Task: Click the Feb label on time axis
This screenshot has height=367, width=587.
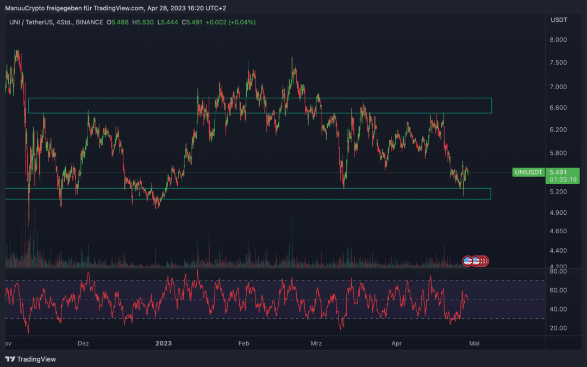Action: point(243,344)
